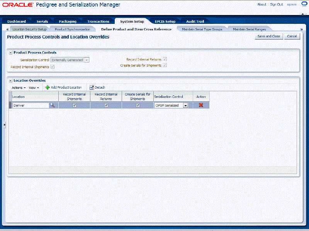The image size is (309, 231).
Task: Toggle Record Internal Shipments for Denver
Action: point(75,105)
